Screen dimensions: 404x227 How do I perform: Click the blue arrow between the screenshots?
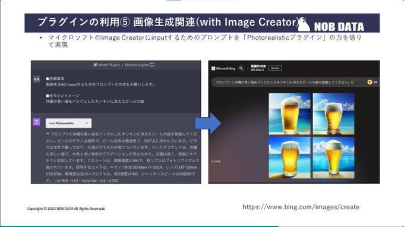(208, 123)
